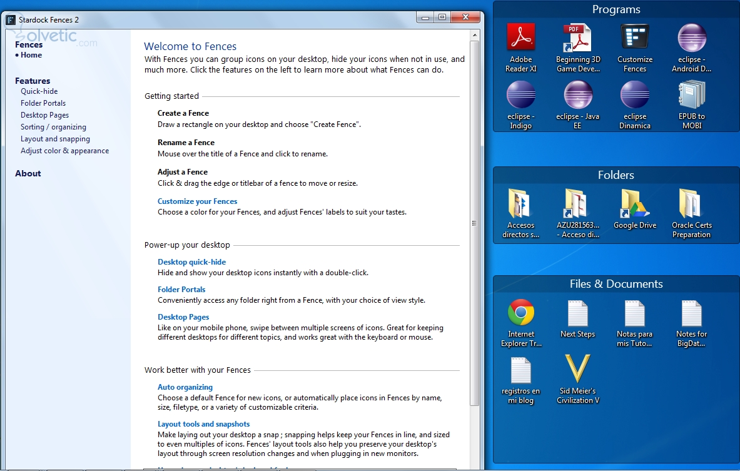Open the Sorting / organizing sidebar item
The width and height of the screenshot is (740, 471).
pos(53,127)
